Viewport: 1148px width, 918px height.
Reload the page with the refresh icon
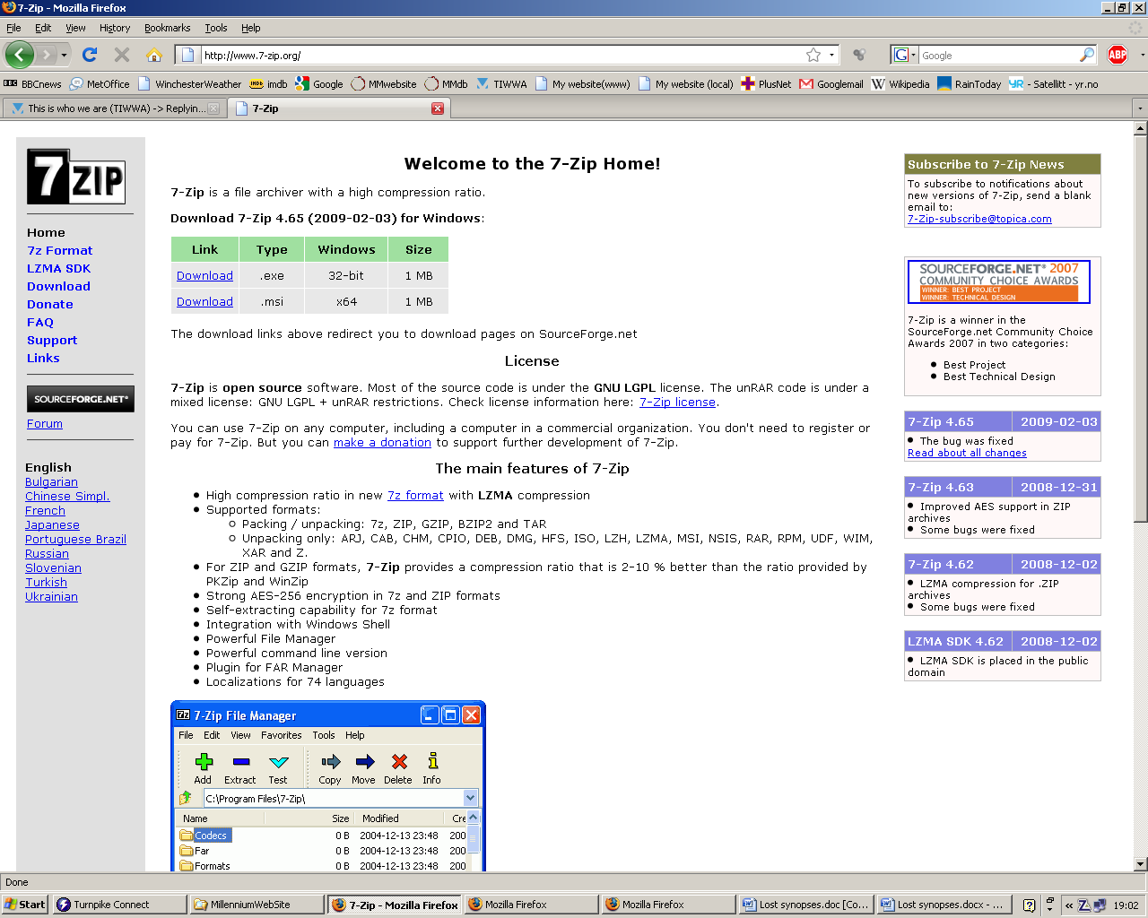89,55
